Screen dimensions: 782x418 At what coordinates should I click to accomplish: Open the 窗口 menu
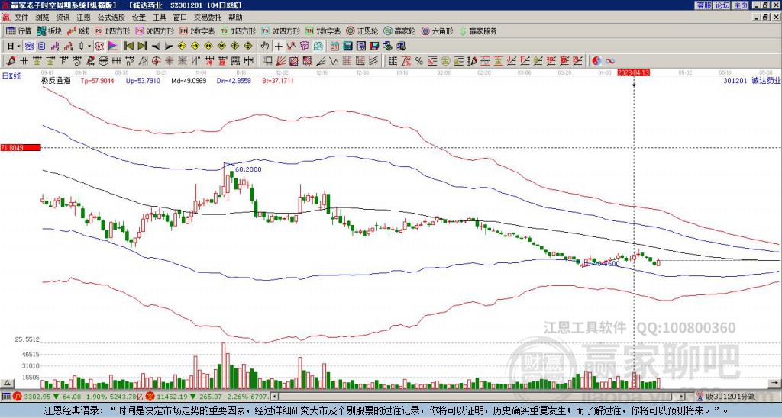[x=180, y=18]
